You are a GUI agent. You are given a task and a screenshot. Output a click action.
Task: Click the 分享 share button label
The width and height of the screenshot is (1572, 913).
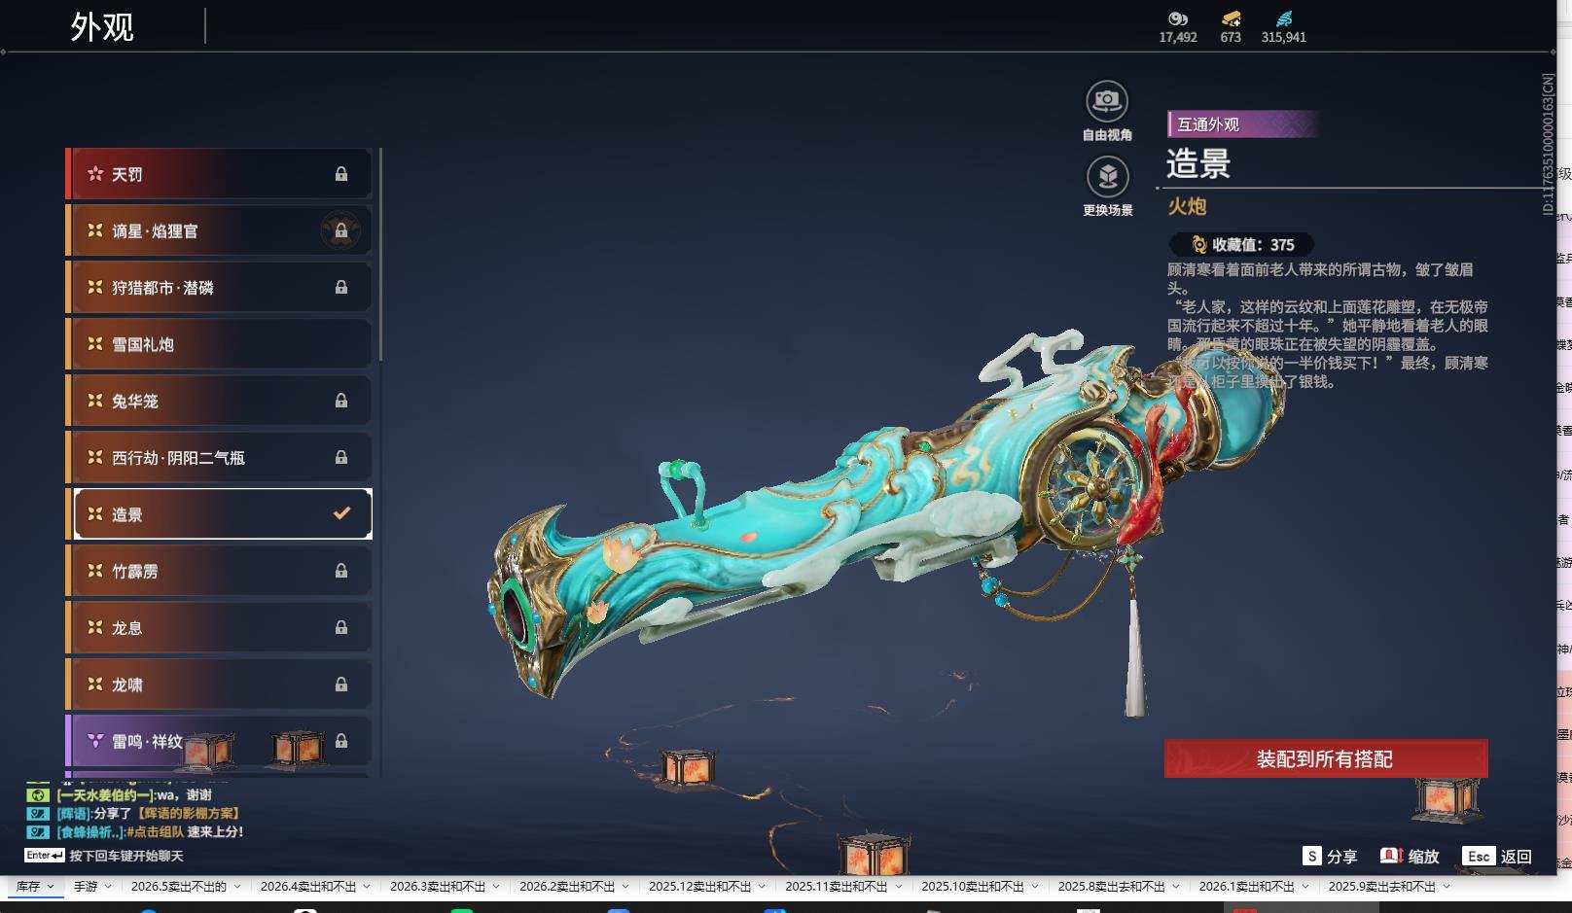click(x=1341, y=857)
